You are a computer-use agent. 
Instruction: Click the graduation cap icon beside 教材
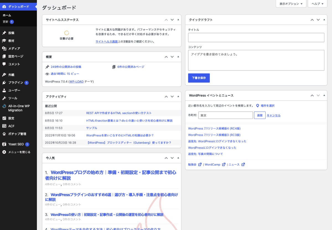coord(4,41)
